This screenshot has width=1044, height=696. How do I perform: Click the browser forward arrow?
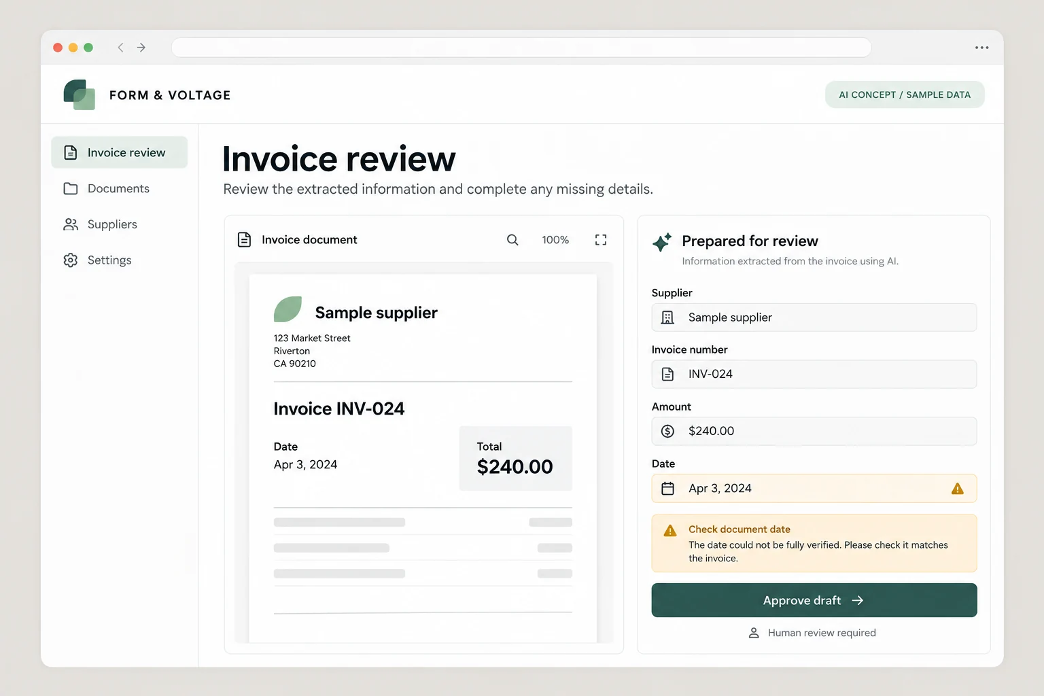[141, 48]
